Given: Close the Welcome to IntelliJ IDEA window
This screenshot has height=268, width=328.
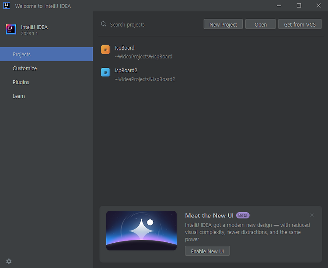Looking at the screenshot, I should 318,6.
